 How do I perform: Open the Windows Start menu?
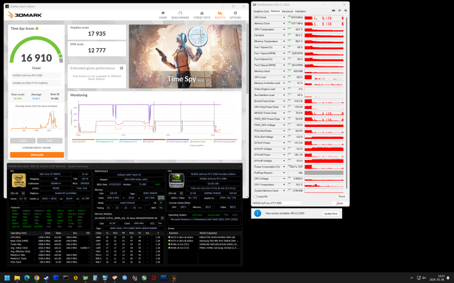click(x=7, y=278)
